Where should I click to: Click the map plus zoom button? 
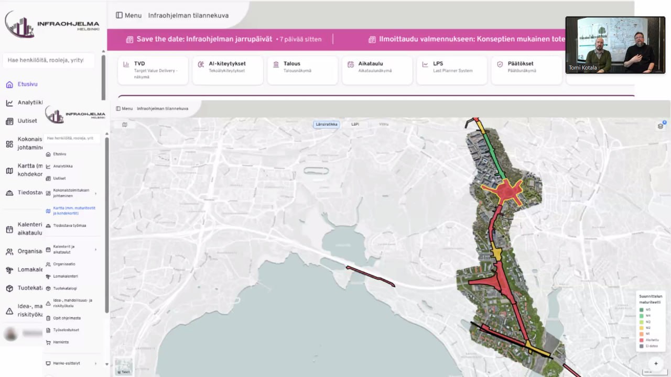(655, 363)
